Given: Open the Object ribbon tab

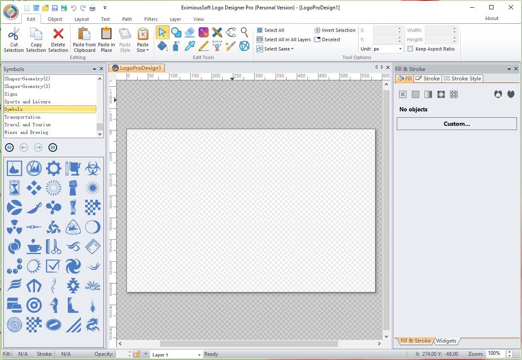Looking at the screenshot, I should coord(55,19).
